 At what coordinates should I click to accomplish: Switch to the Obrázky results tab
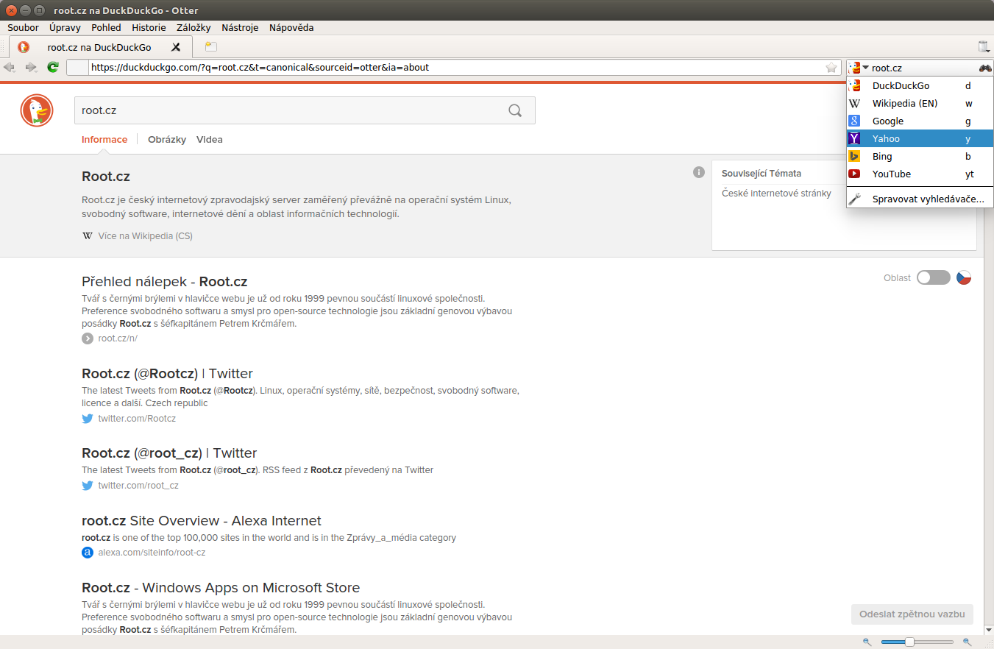coord(167,139)
